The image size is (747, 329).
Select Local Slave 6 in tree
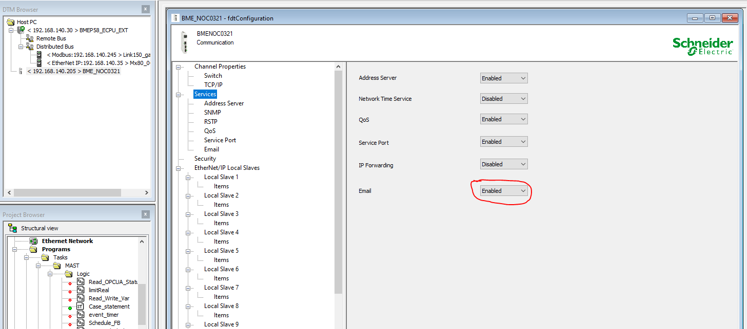tap(221, 269)
